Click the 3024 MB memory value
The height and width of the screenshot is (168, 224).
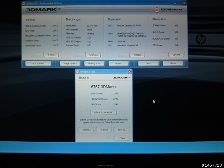(x=121, y=41)
